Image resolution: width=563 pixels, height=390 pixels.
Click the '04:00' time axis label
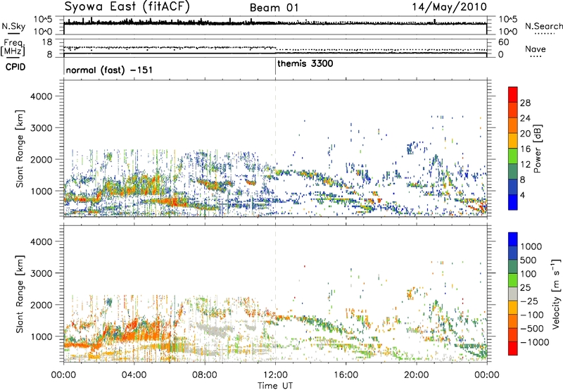(134, 375)
